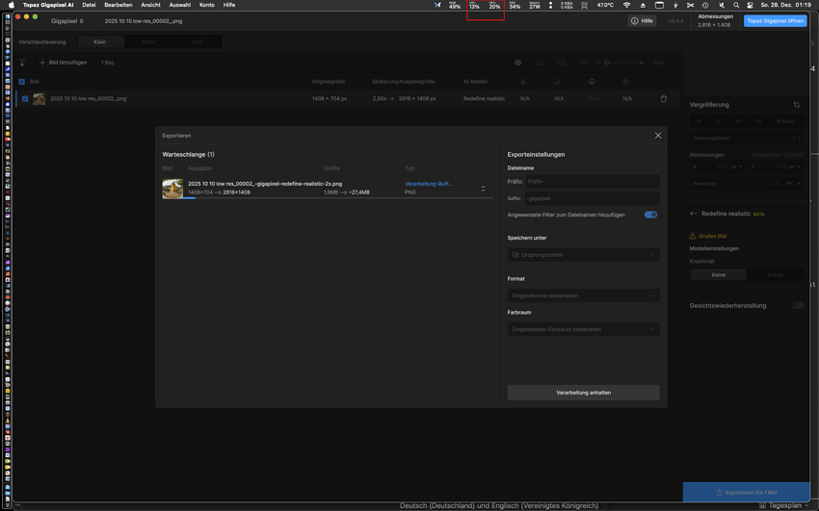Click the Hilfe button
This screenshot has width=819, height=511.
(x=642, y=20)
